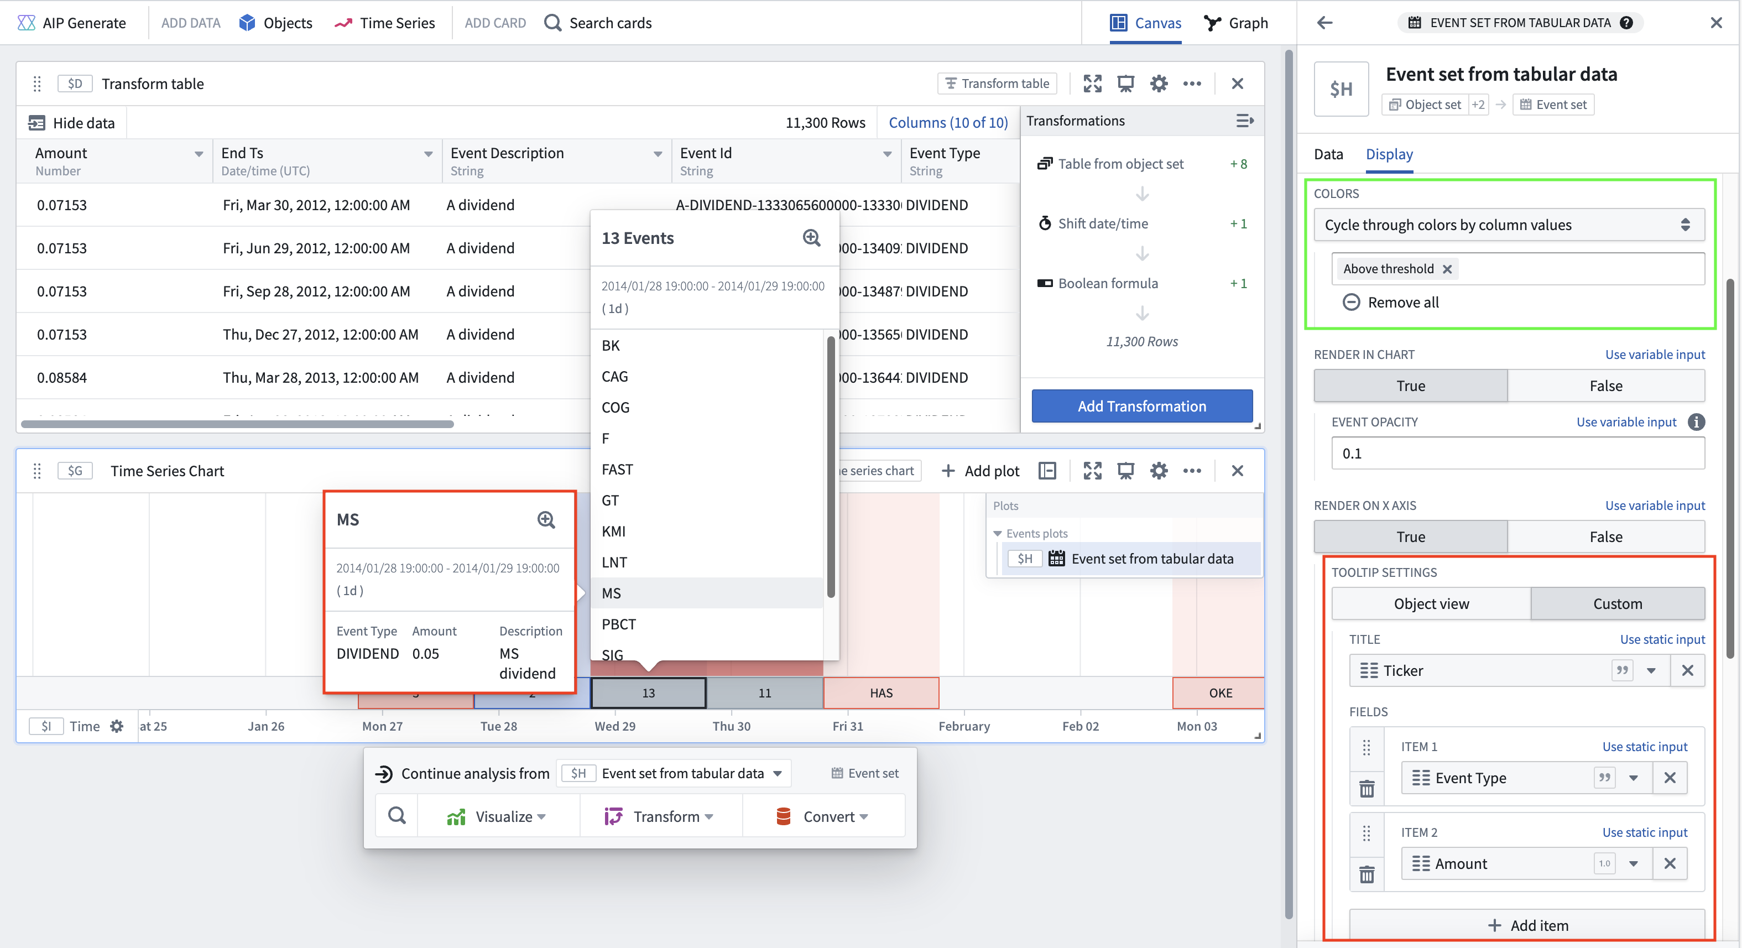Open AIP Generate
Viewport: 1742px width, 948px height.
pos(71,23)
